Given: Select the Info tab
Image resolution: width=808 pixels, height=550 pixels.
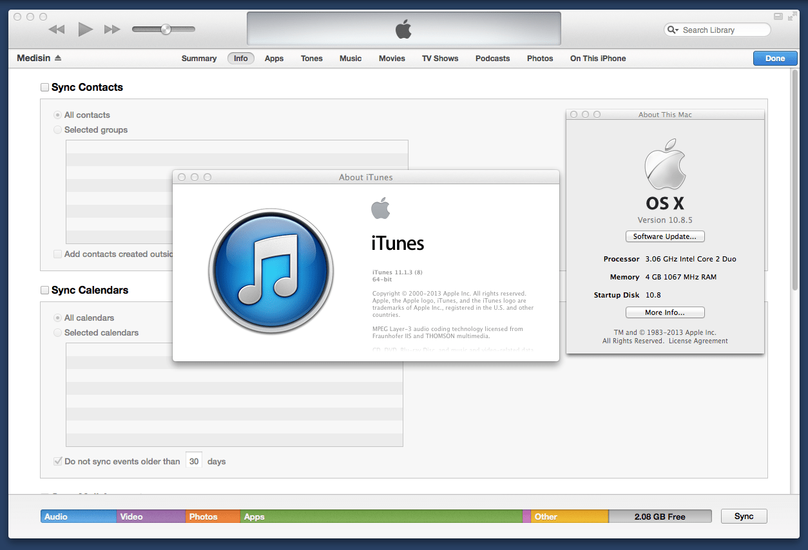Looking at the screenshot, I should pyautogui.click(x=241, y=58).
